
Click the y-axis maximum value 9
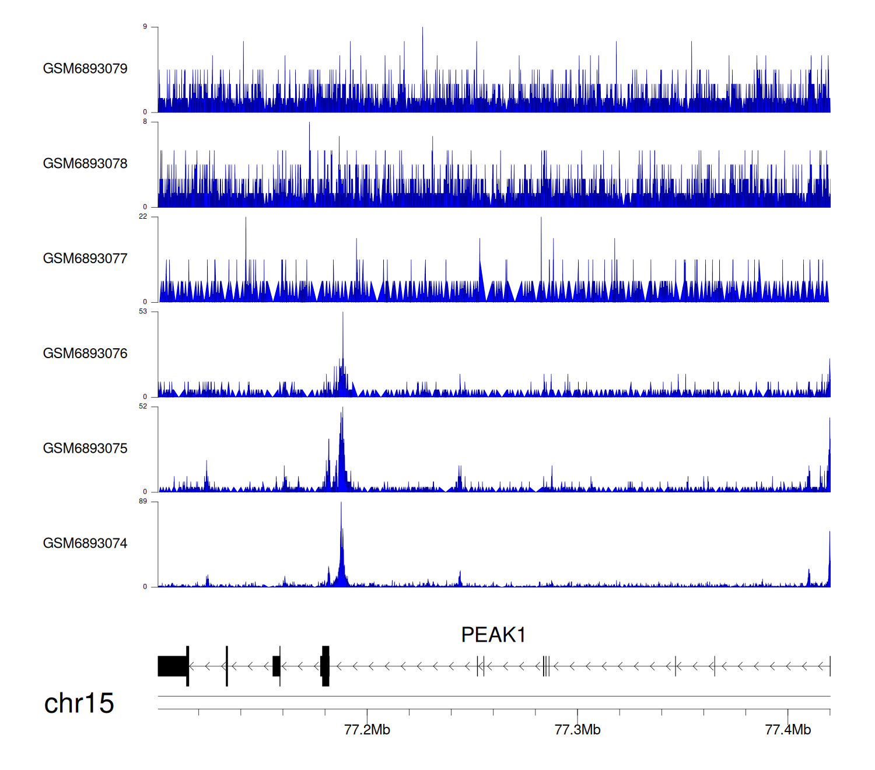pos(145,27)
